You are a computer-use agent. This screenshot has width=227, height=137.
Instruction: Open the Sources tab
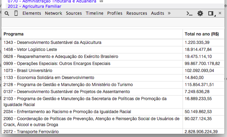tap(74, 13)
